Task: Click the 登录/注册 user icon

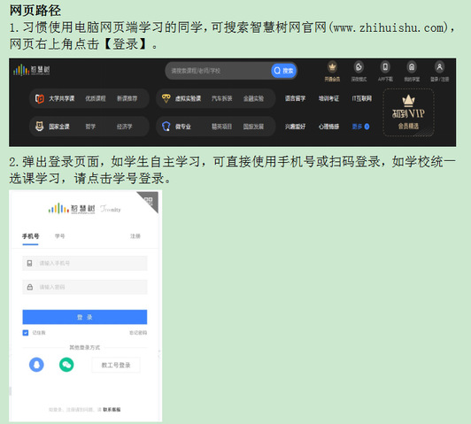Action: (439, 67)
